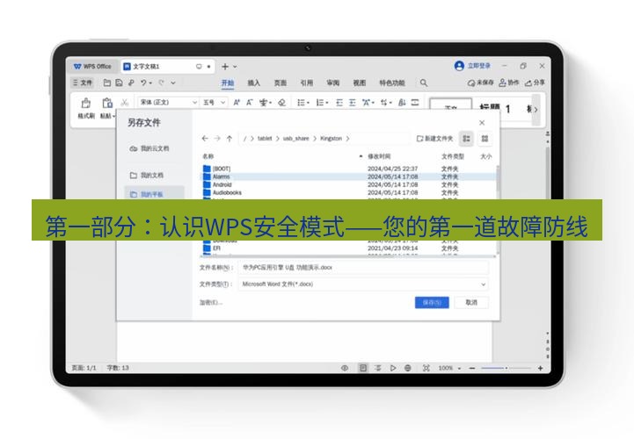This screenshot has width=634, height=439.
Task: Click the 未保存 cloud status button
Action: tap(481, 83)
